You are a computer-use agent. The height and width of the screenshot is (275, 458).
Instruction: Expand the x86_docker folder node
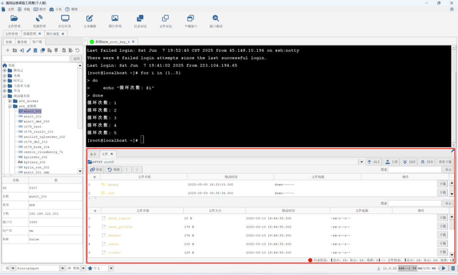(x=10, y=101)
